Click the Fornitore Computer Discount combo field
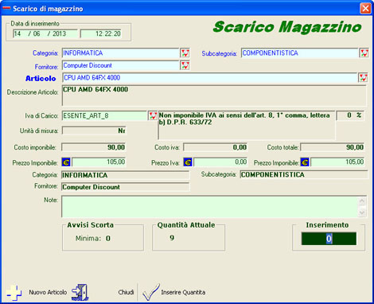Screen dimensions: 374x304 pos(121,65)
